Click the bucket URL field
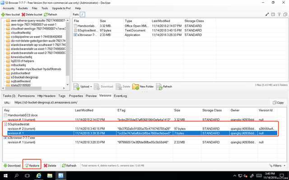 [142, 103]
